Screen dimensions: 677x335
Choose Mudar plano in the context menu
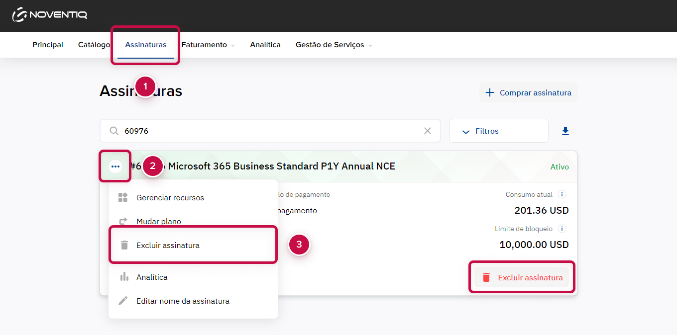(x=158, y=221)
